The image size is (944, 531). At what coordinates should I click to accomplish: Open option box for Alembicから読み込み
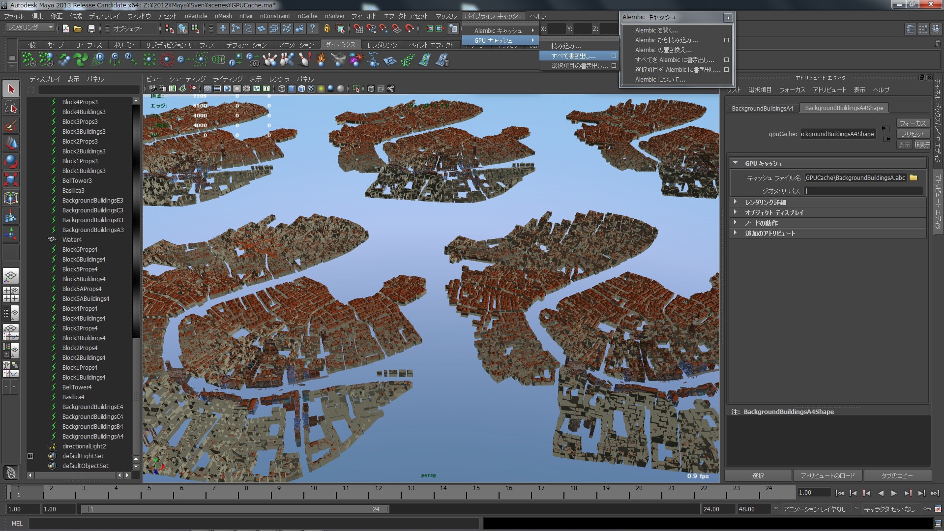[726, 40]
